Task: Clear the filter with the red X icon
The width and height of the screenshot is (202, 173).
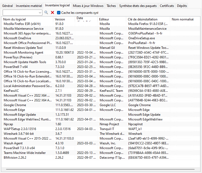Action: pyautogui.click(x=52, y=12)
